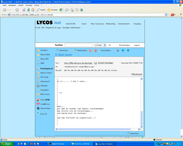Screen dimensions: 183x146
Task: Open the Datei menu
Action: click(4, 5)
